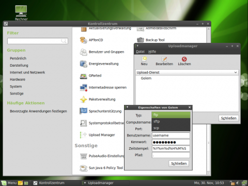Click the Kontrollzentrum scrollbar up arrow
Image resolution: width=248 pixels, height=186 pixels.
(x=209, y=29)
